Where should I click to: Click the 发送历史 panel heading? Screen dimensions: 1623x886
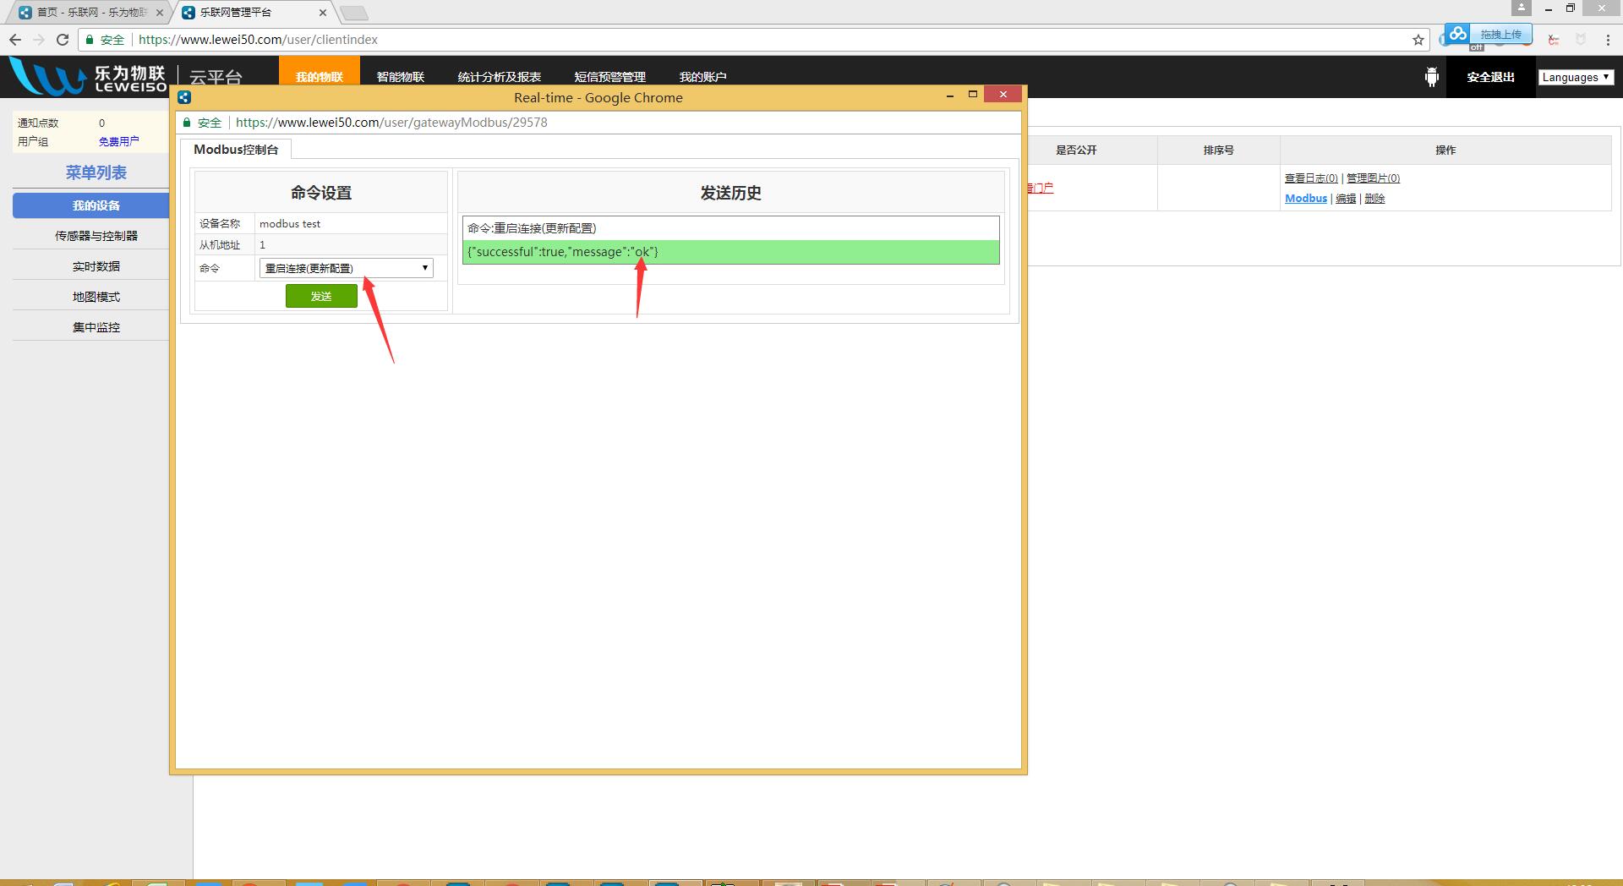point(731,193)
